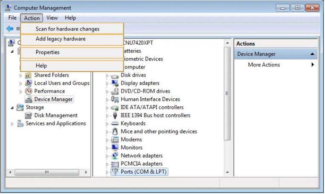Click More Actions in Actions pane
The height and width of the screenshot is (194, 325).
[x=264, y=65]
